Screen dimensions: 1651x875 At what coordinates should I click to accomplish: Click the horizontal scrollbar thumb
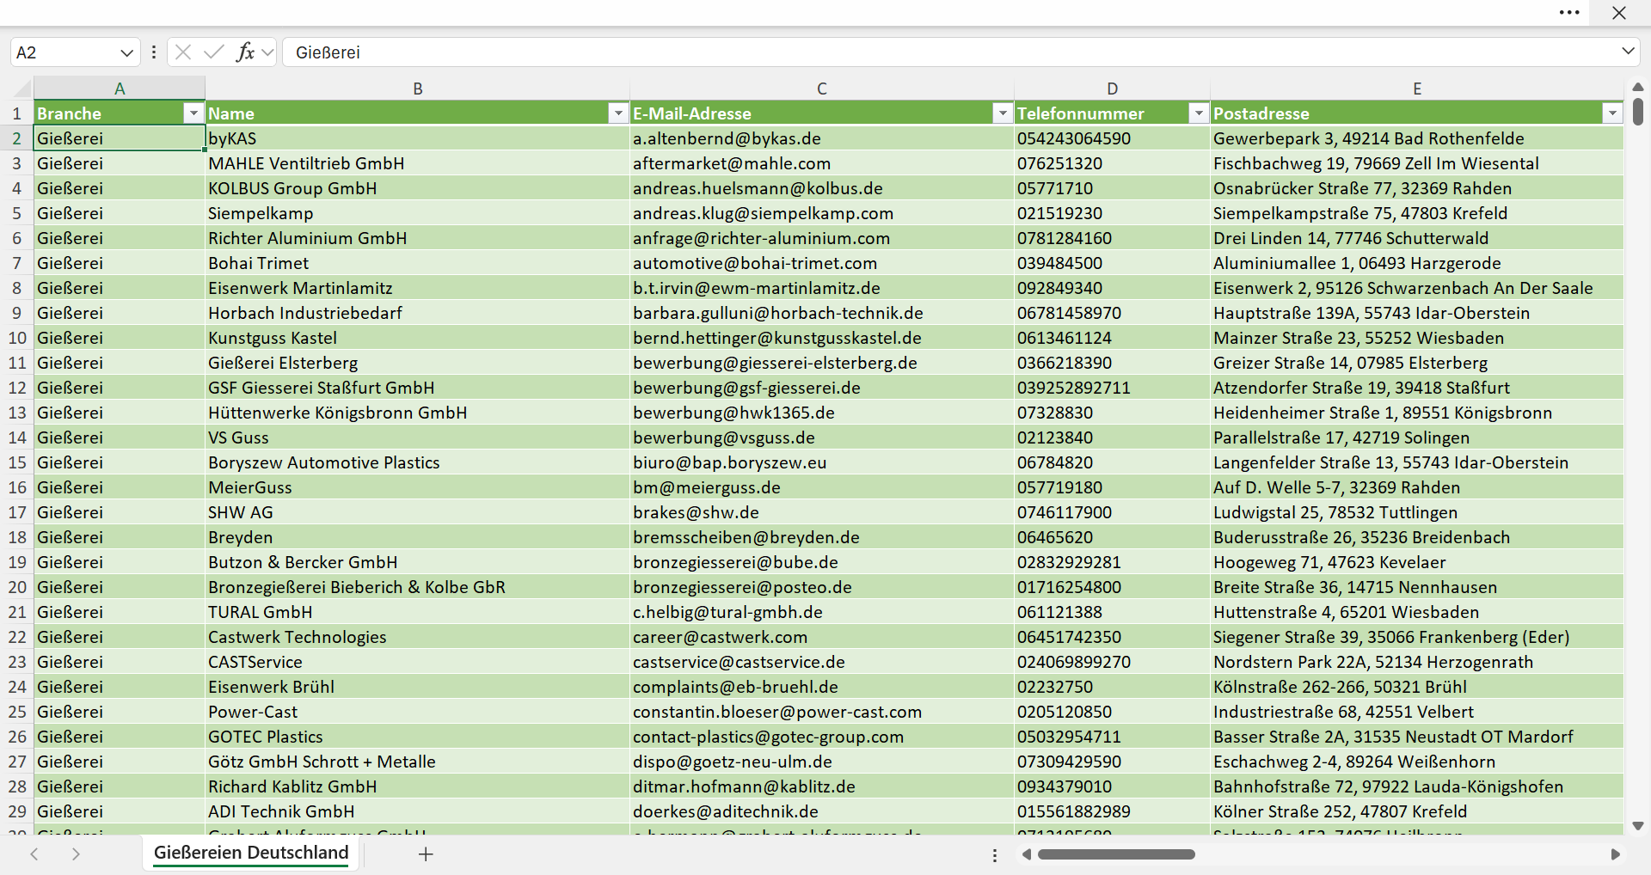coord(1116,854)
